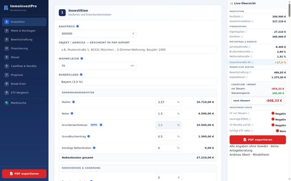Open the Sonstige Nebenkosten info icon

click(94, 148)
